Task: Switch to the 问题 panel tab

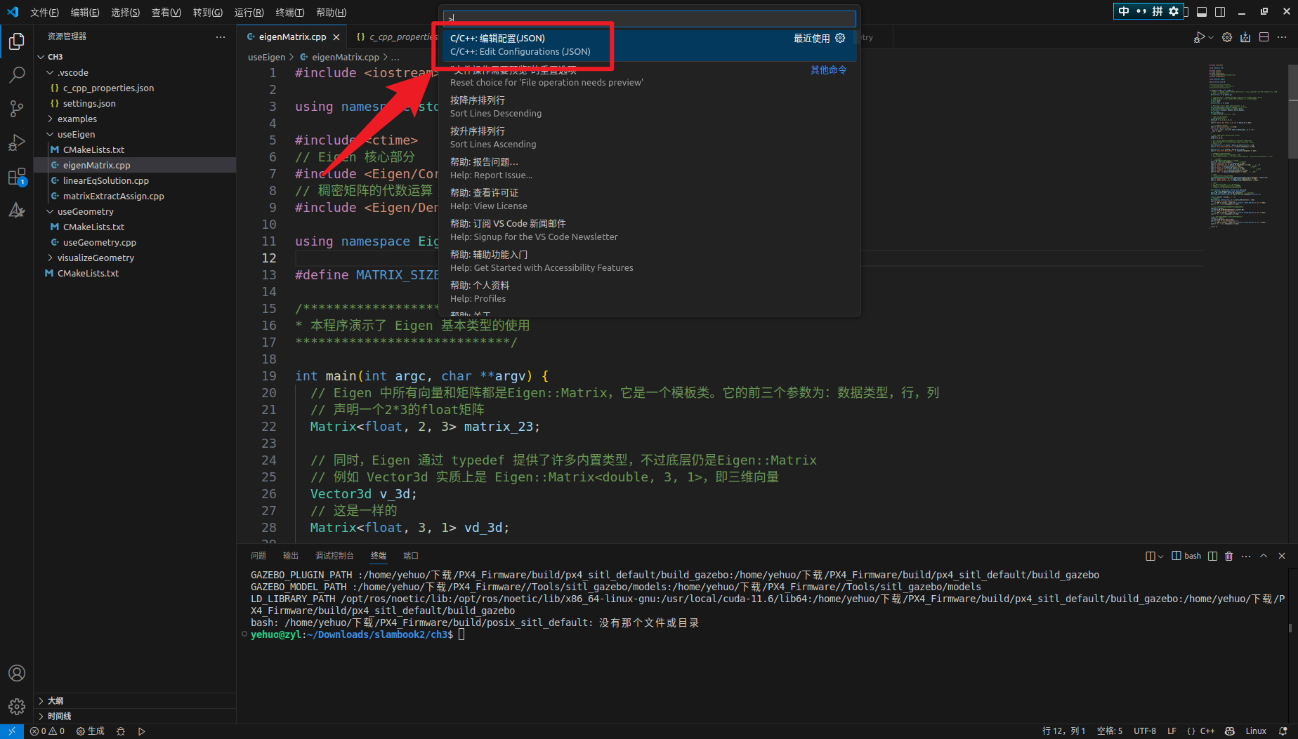Action: (258, 556)
